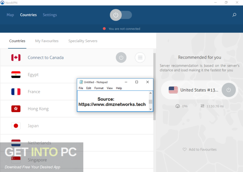Click the Canada row power button
The height and width of the screenshot is (172, 243).
(x=121, y=57)
